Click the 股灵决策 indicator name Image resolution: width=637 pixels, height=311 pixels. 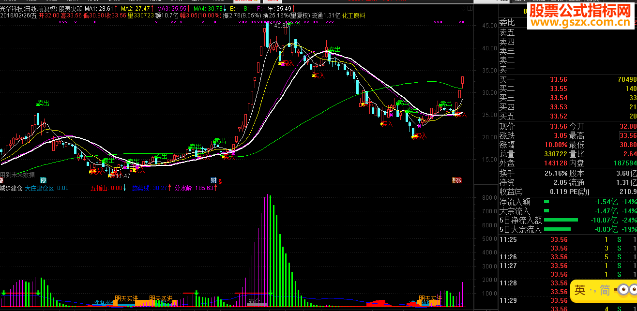71,9
